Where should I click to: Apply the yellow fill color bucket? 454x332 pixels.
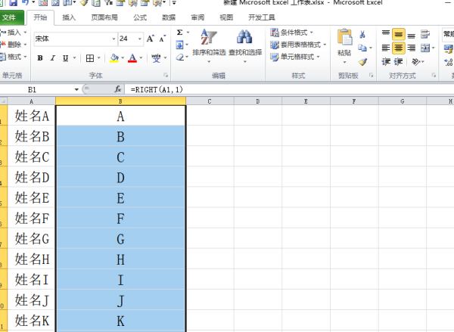114,58
